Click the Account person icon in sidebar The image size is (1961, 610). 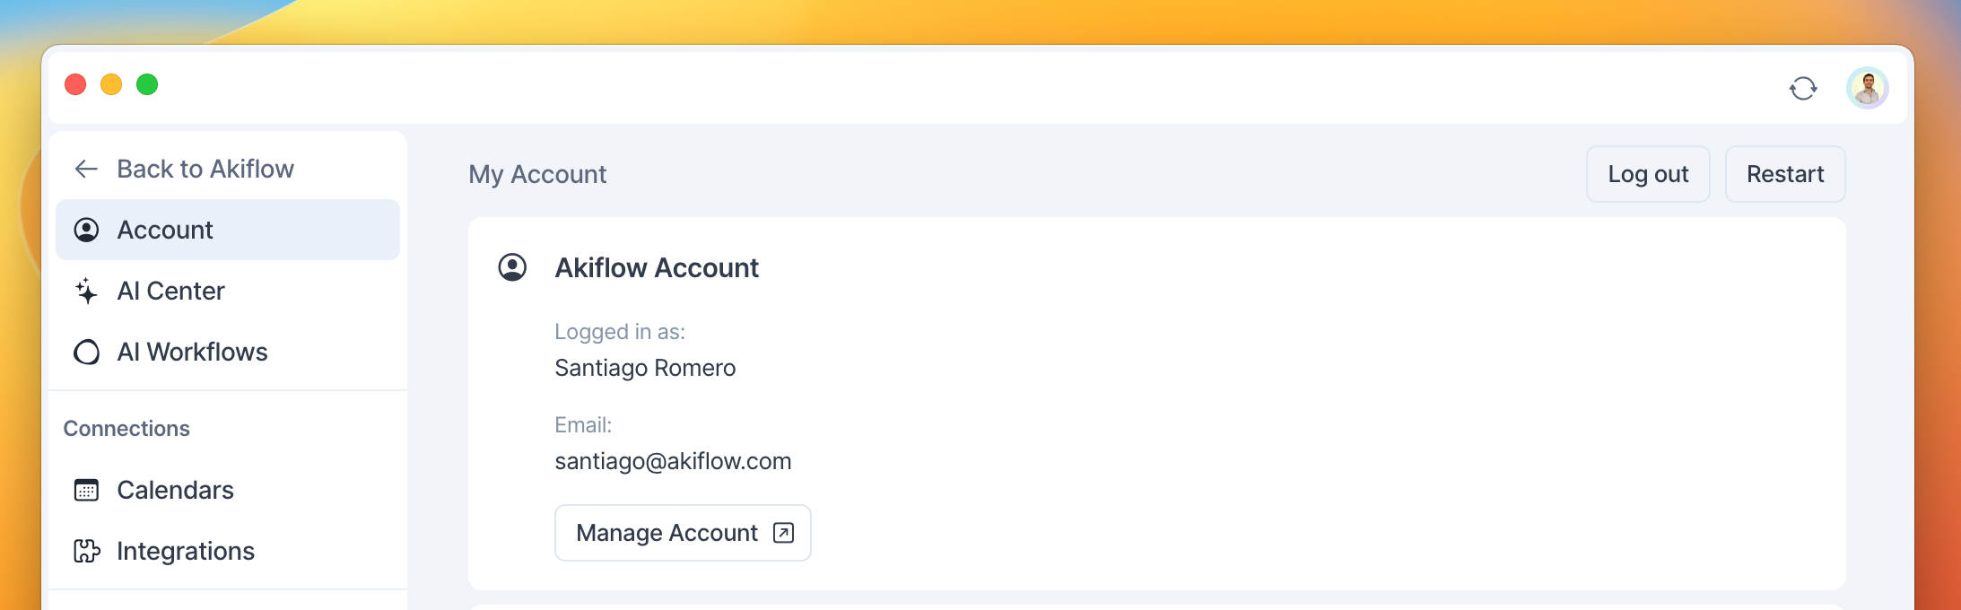point(86,230)
